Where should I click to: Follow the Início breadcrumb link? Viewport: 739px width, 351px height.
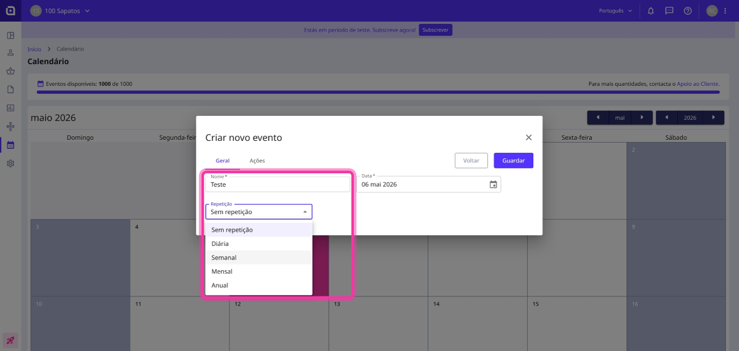tap(34, 49)
